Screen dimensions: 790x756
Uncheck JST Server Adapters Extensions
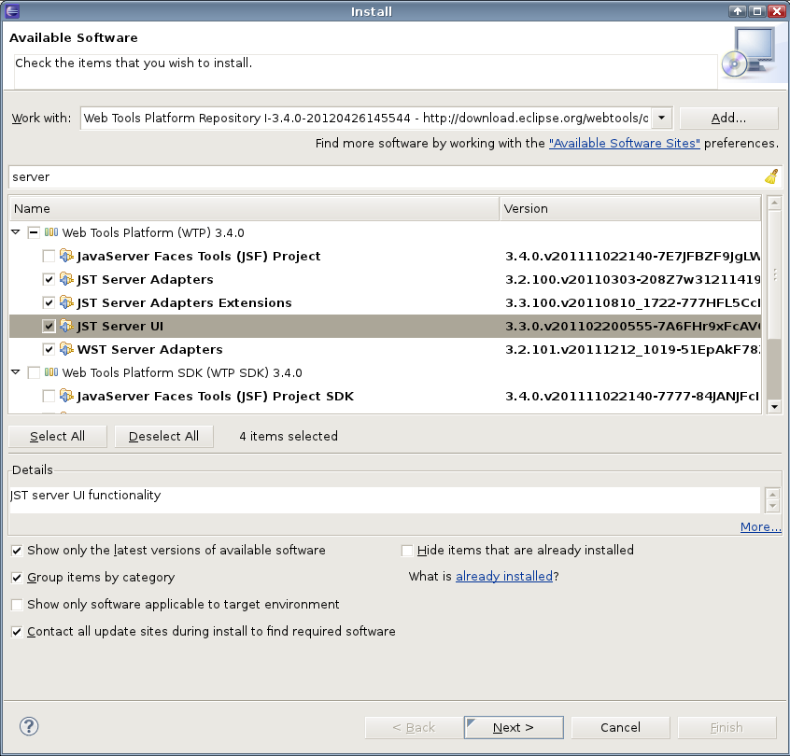[49, 302]
